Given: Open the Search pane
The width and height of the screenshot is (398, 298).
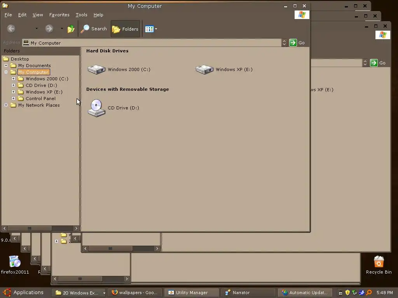Looking at the screenshot, I should pos(94,29).
